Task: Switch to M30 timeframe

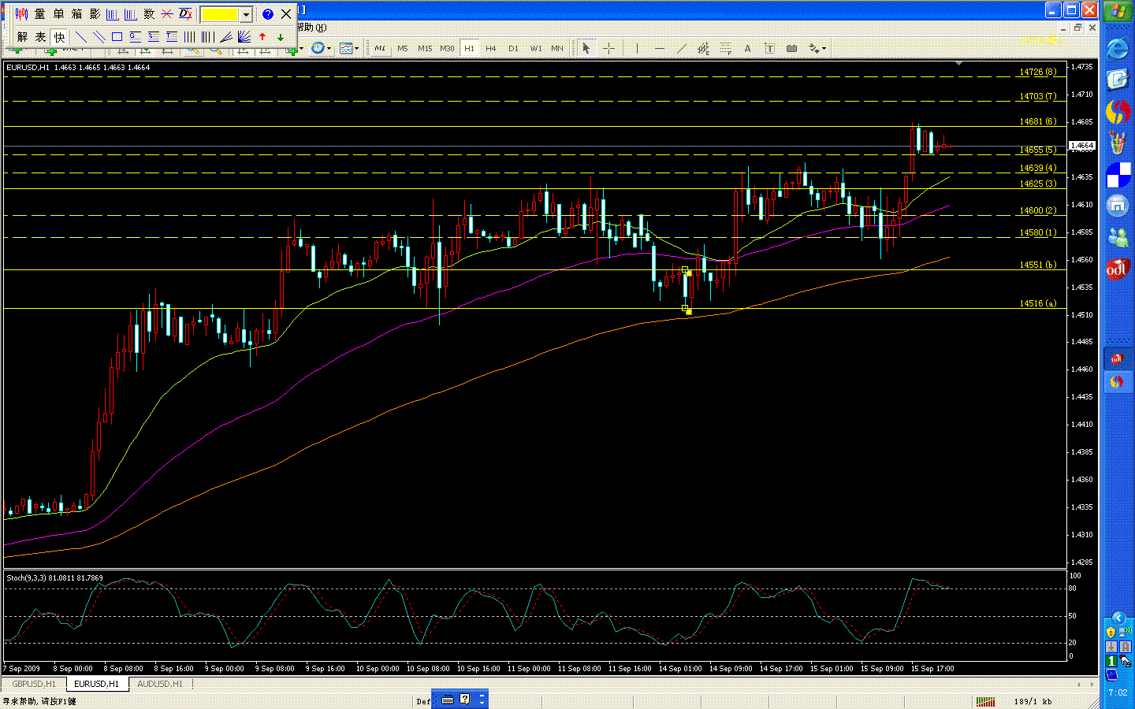Action: pos(447,49)
